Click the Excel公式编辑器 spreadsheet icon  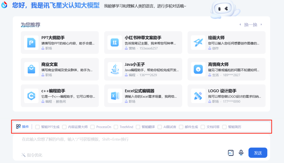pyautogui.click(x=115, y=96)
